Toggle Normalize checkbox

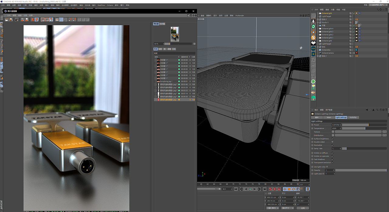pyautogui.click(x=332, y=145)
